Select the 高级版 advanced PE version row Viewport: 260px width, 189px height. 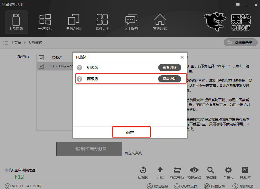(x=114, y=79)
